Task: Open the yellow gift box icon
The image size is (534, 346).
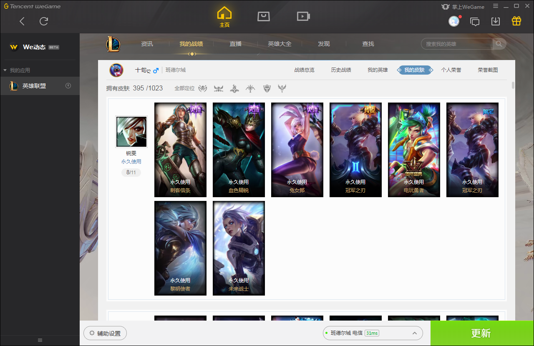Action: 516,21
